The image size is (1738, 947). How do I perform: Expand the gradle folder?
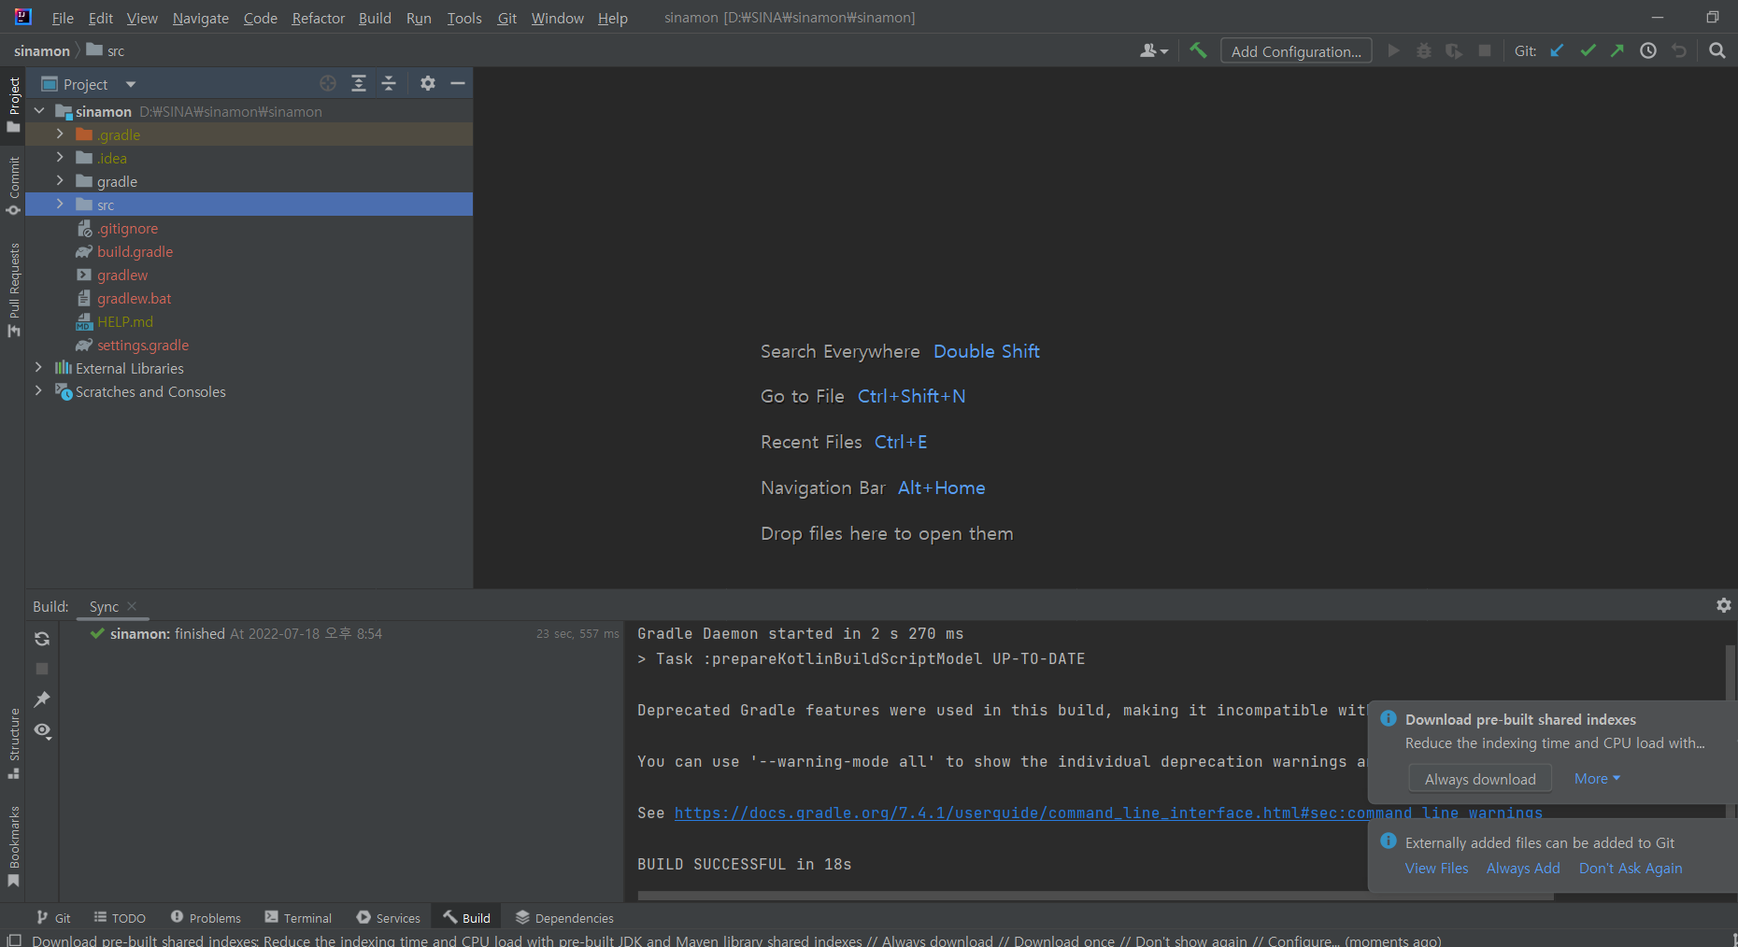60,181
